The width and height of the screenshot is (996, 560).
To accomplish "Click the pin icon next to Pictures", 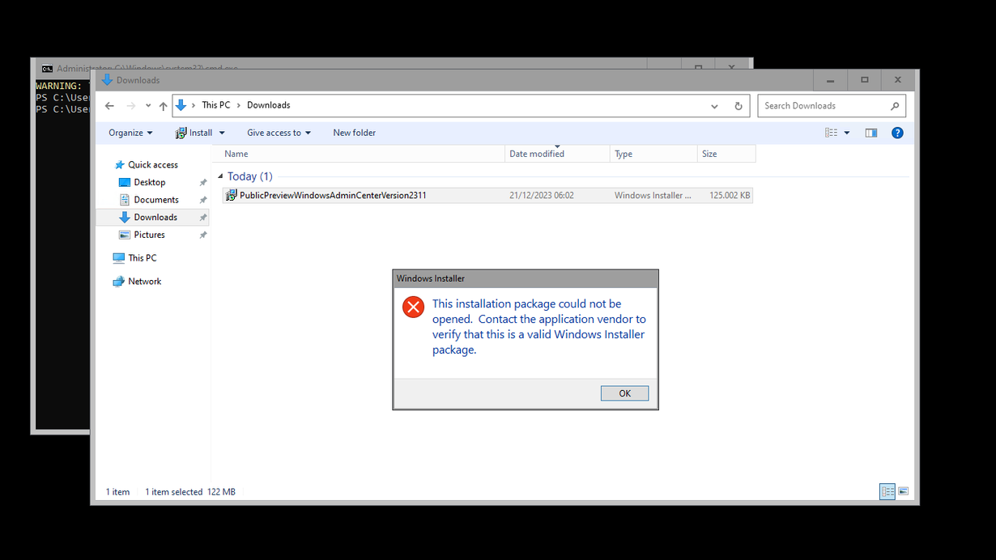I will (202, 235).
